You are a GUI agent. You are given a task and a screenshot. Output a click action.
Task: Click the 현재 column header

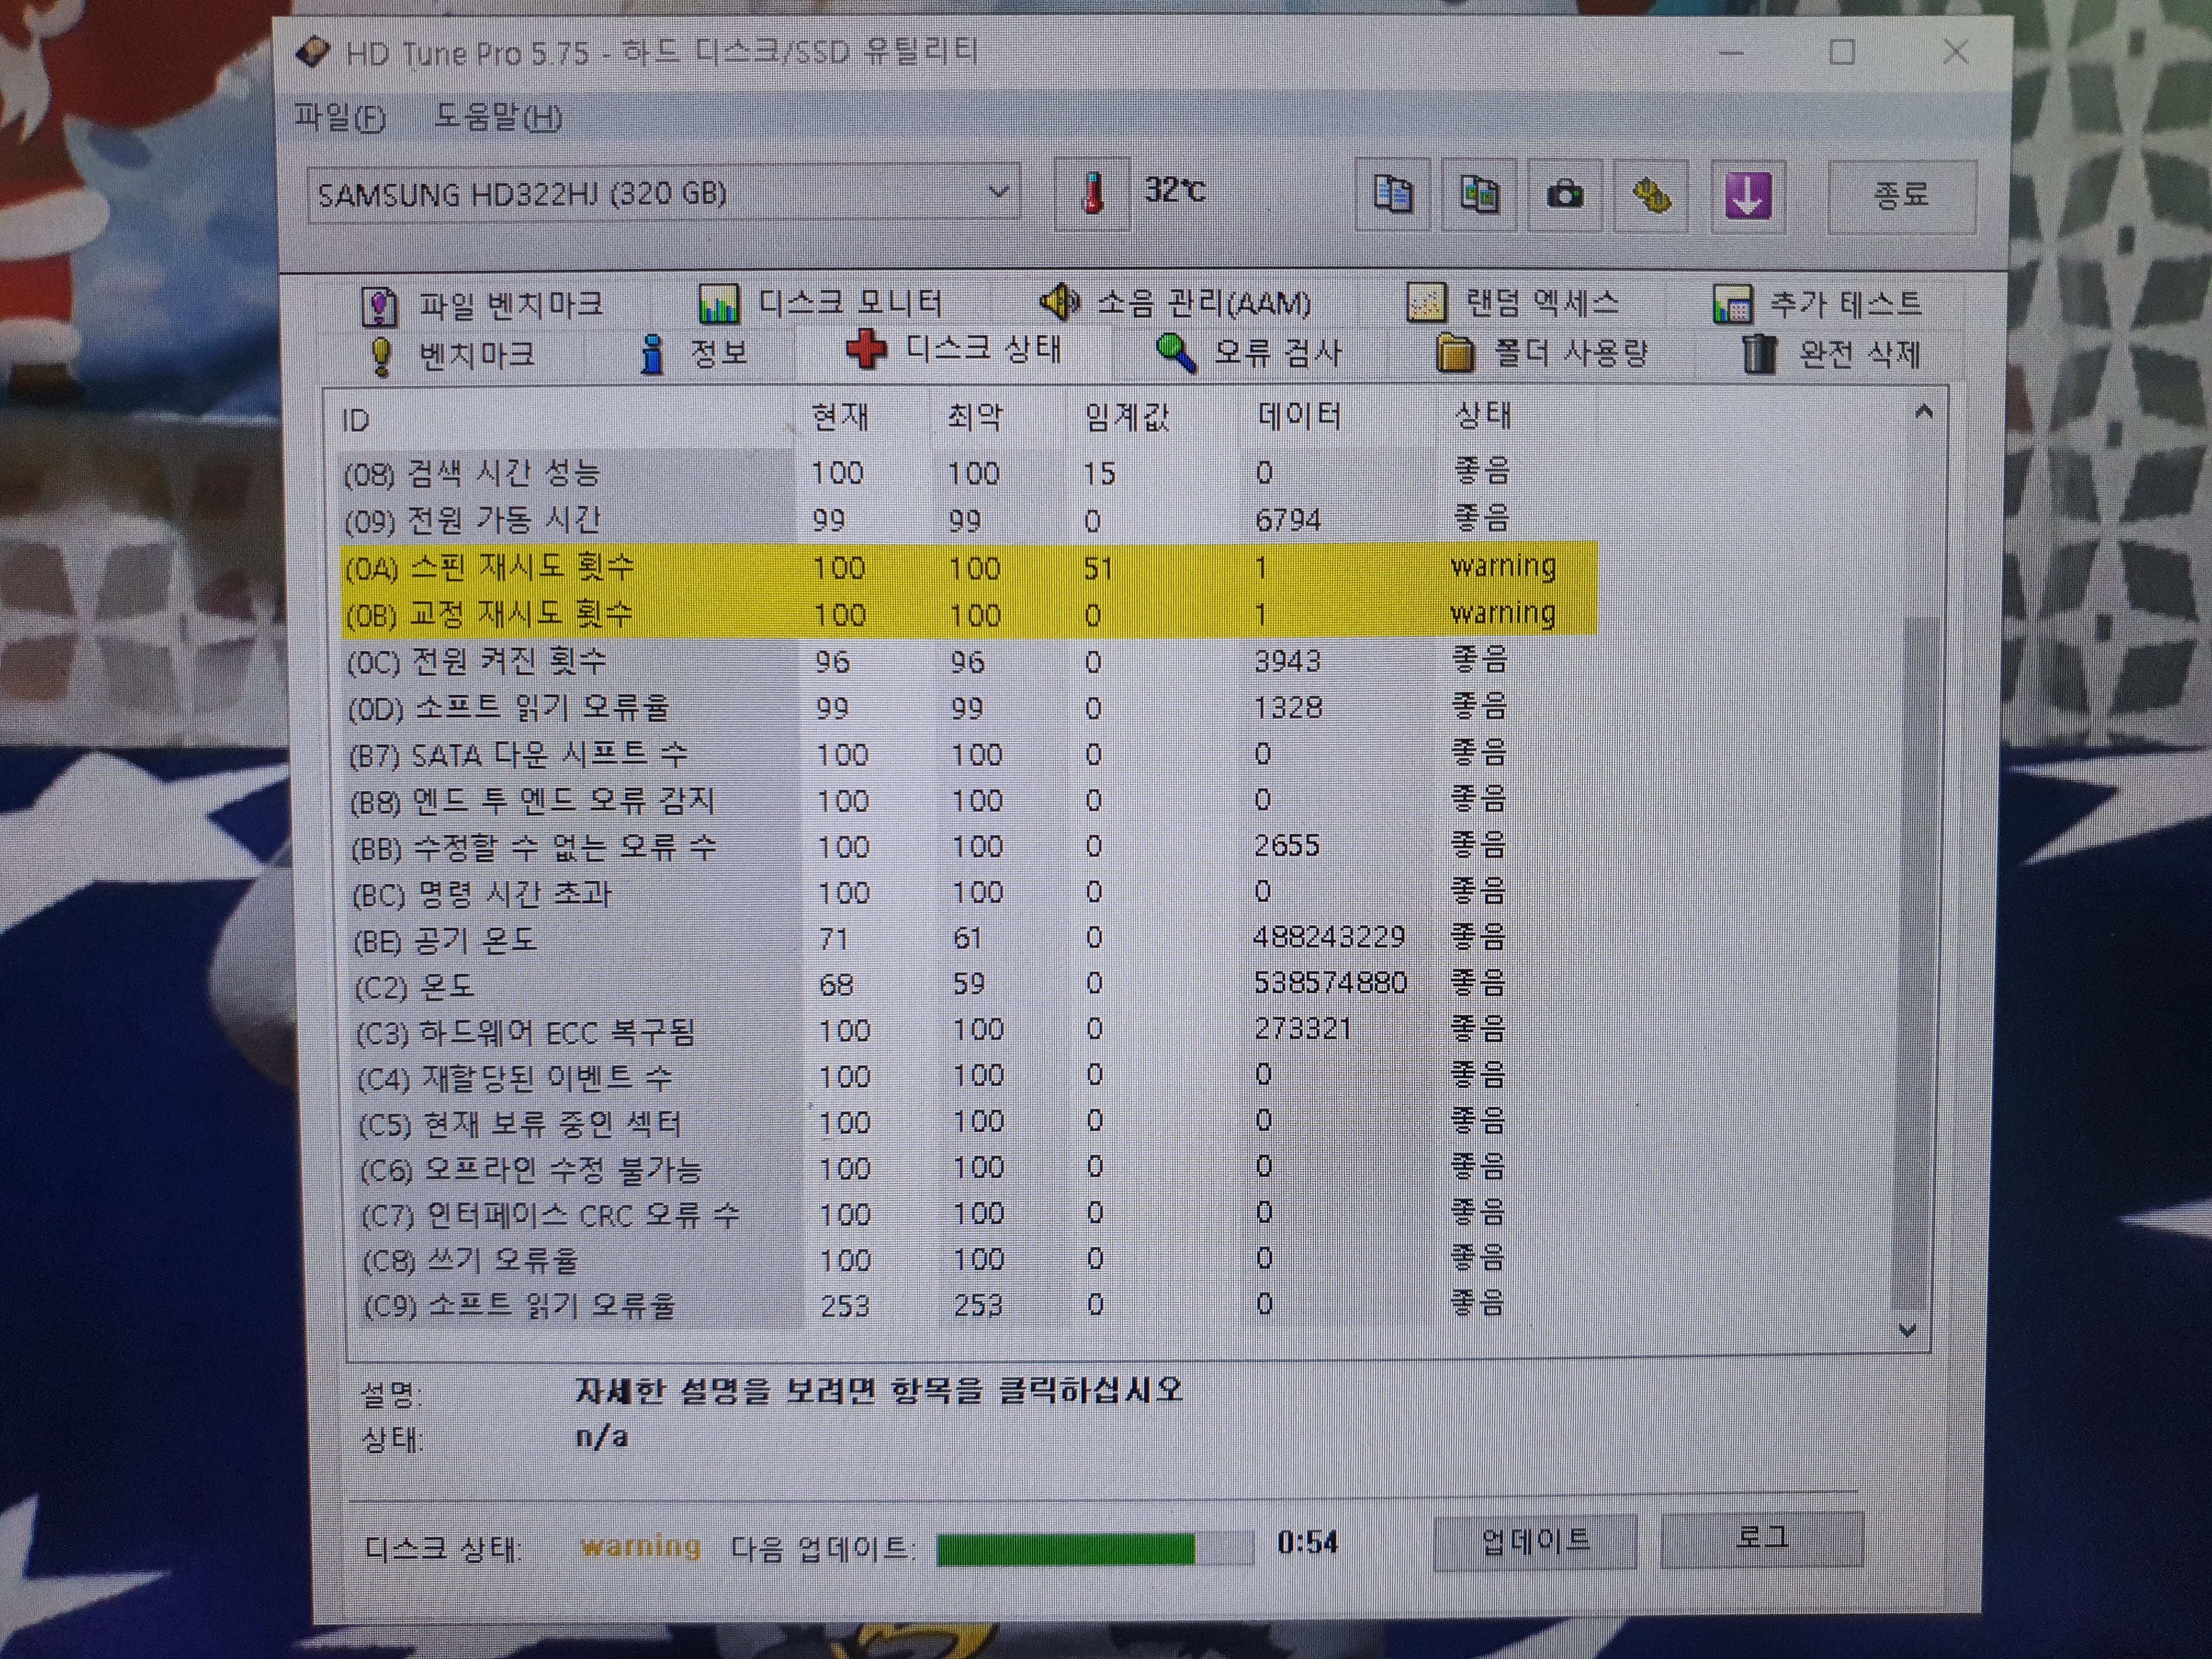click(863, 416)
